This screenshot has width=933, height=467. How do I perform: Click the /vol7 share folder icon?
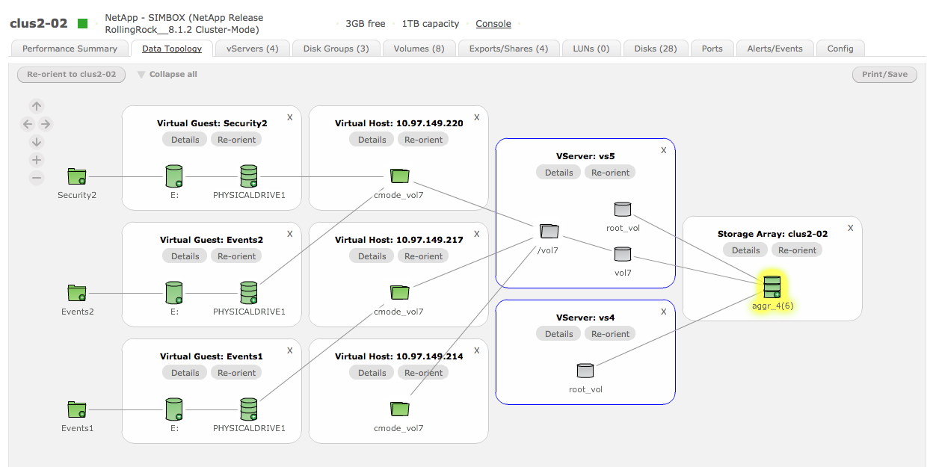click(x=549, y=231)
